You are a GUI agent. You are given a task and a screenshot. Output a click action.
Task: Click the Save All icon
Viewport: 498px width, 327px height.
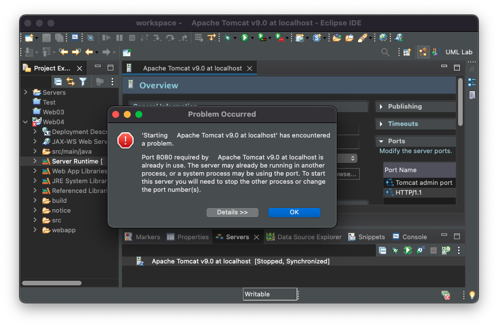coord(60,38)
